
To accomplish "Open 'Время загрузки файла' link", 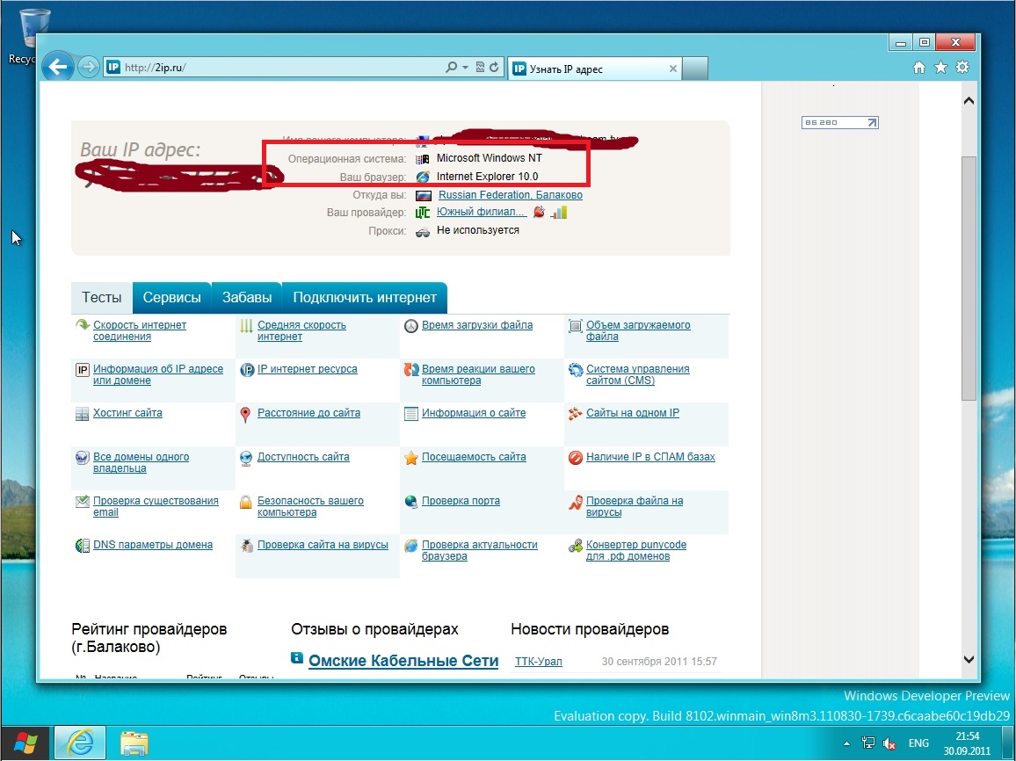I will pyautogui.click(x=477, y=325).
